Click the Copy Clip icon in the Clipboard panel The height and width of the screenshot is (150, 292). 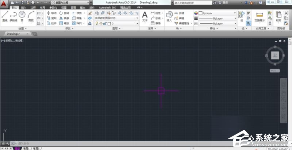pos(286,18)
